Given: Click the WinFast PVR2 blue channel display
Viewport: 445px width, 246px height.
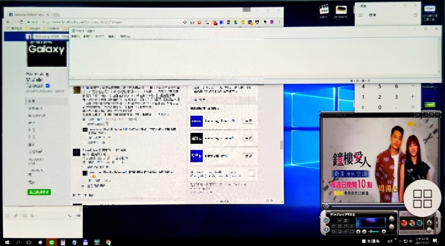Looking at the screenshot, I should click(x=371, y=223).
